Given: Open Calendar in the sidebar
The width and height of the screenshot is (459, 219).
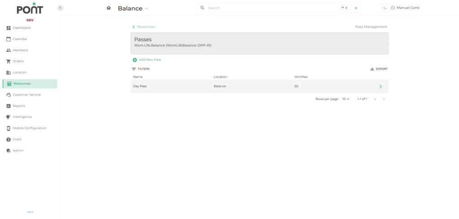Looking at the screenshot, I should coord(20,39).
